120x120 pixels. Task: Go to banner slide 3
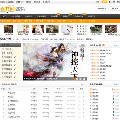point(80,79)
